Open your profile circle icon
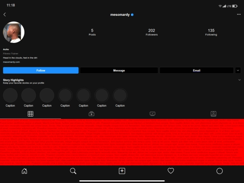 (x=220, y=171)
